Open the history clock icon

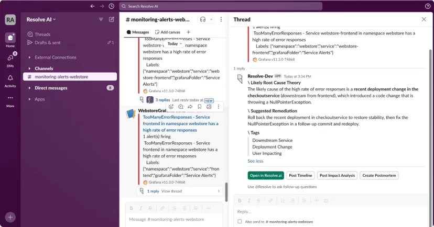pyautogui.click(x=111, y=6)
